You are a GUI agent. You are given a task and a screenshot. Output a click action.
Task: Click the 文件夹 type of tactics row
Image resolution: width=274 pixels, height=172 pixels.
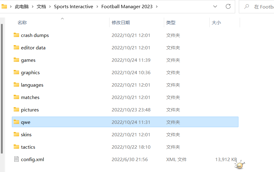point(173,147)
